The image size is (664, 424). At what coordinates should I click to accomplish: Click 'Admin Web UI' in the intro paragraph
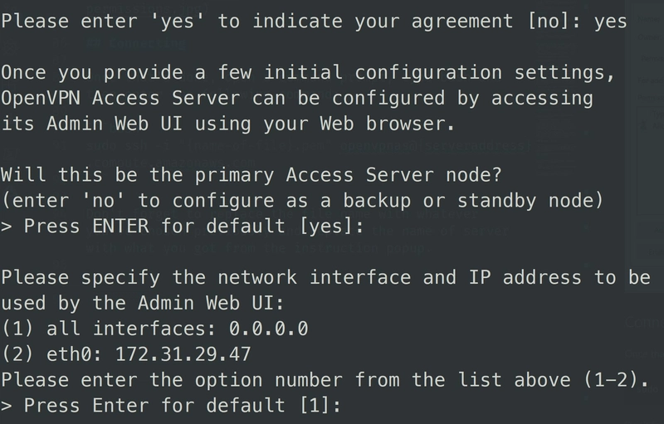tap(115, 124)
